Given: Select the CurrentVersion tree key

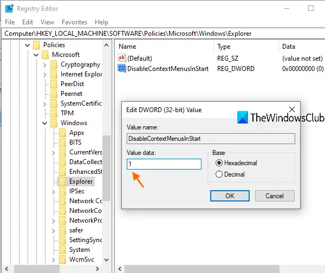Looking at the screenshot, I should click(86, 152).
